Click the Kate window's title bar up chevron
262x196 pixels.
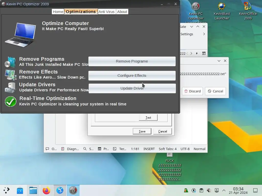[198, 27]
